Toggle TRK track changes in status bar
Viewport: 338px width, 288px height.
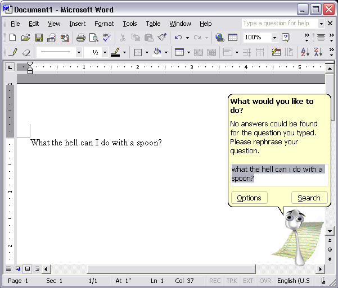click(x=232, y=281)
